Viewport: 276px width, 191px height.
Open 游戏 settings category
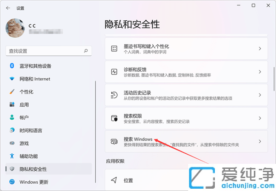click(49, 143)
